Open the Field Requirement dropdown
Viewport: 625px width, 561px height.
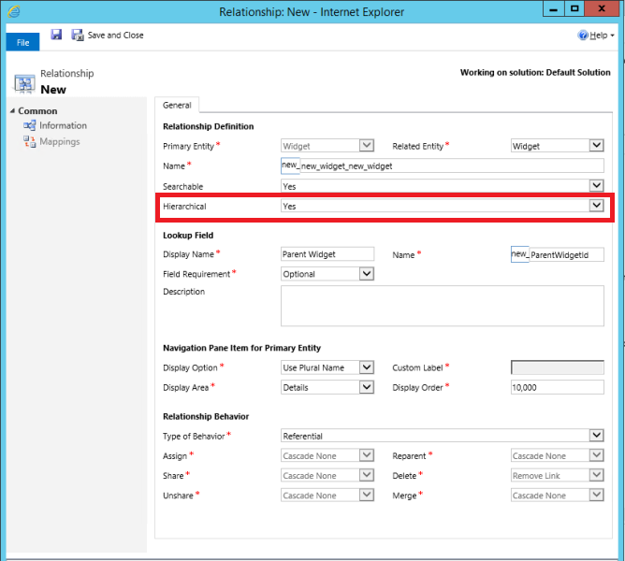point(366,274)
